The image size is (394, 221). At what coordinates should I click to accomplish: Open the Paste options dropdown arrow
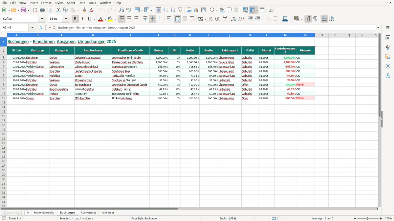point(77,10)
